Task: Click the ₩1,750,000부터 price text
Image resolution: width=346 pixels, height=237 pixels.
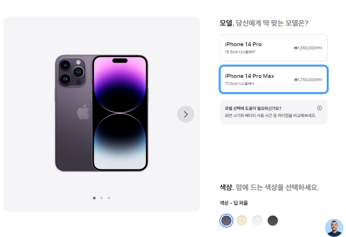Action: tap(308, 79)
